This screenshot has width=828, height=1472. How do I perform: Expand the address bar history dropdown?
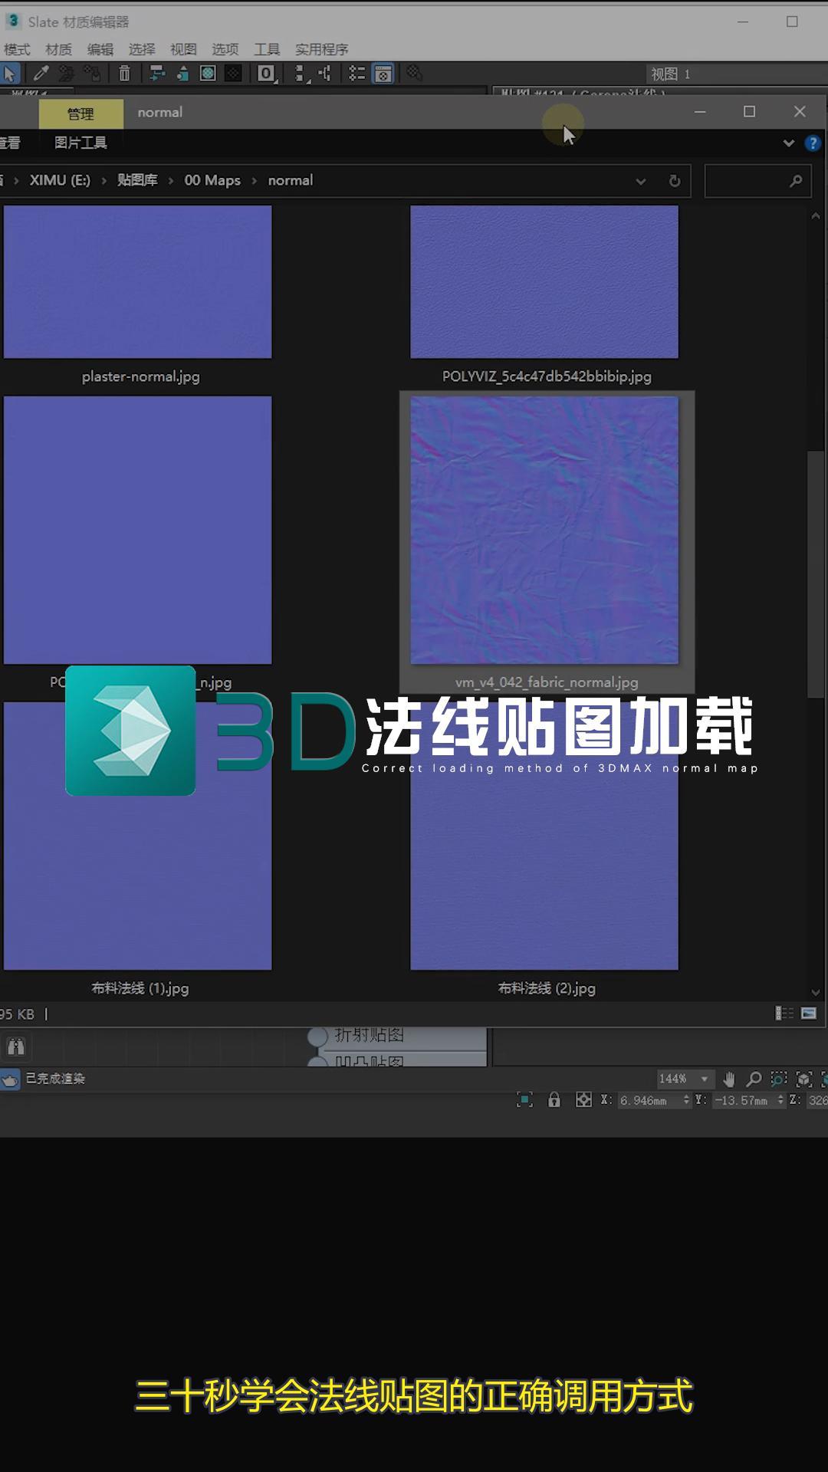pos(641,181)
